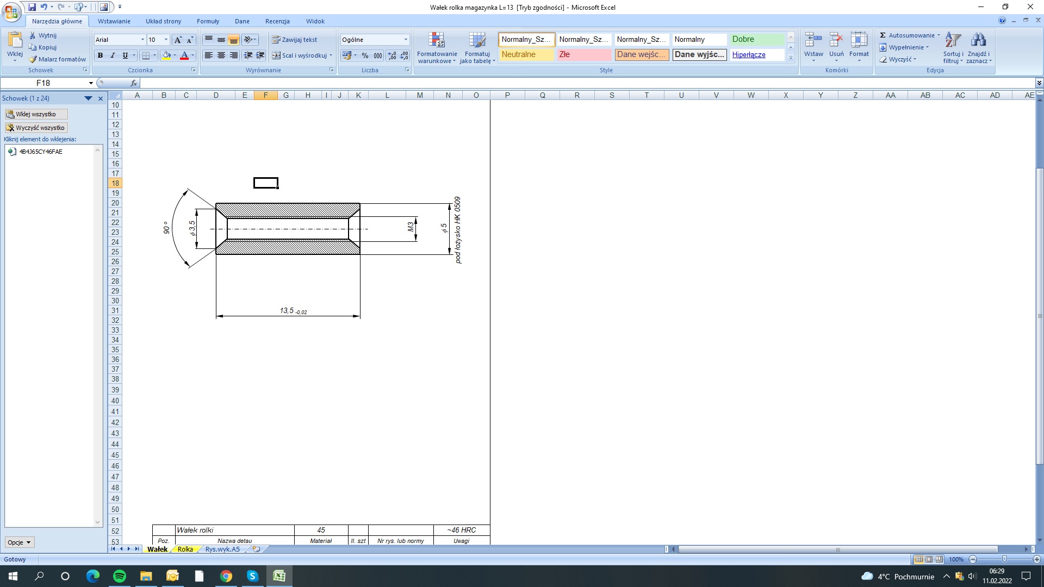Open Spotify from the taskbar
This screenshot has height=587, width=1044.
coord(119,576)
